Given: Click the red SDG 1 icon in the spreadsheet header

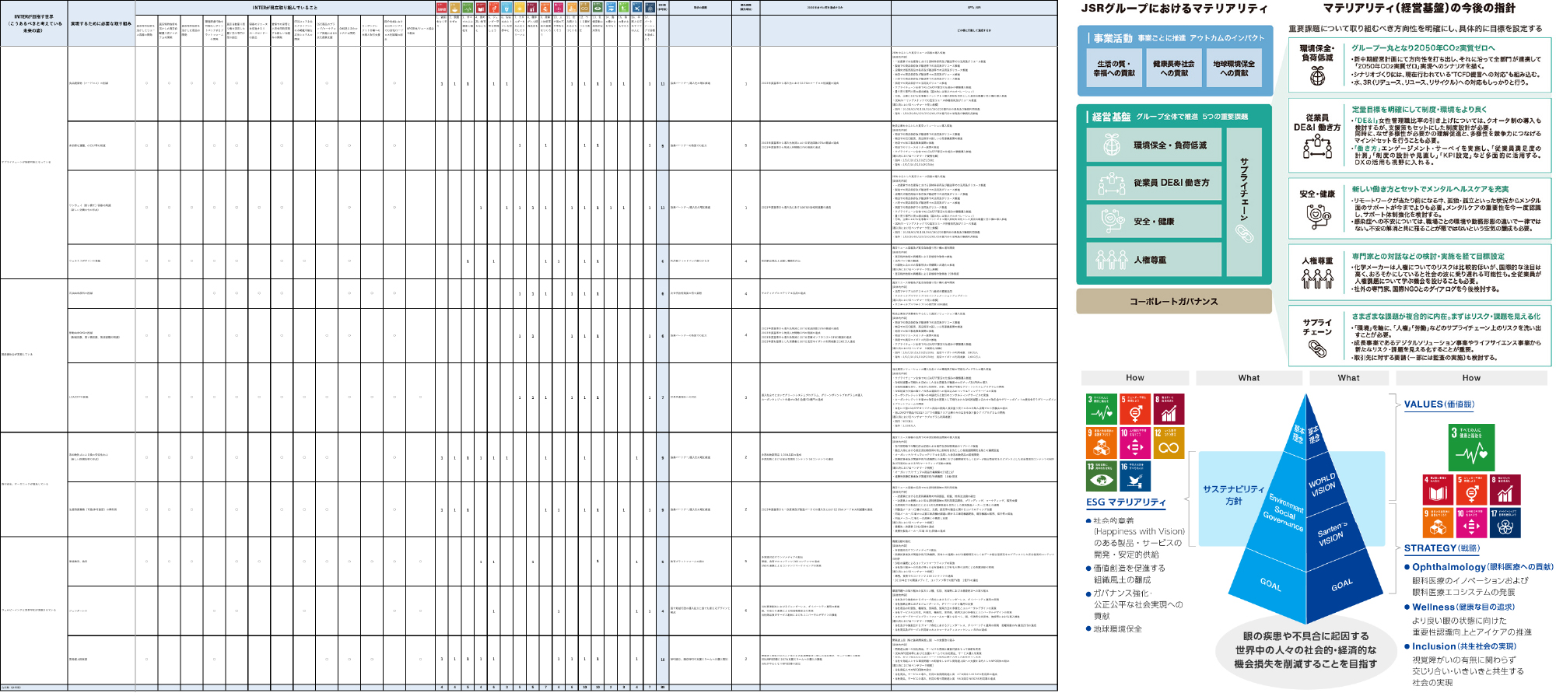Looking at the screenshot, I should [x=441, y=8].
